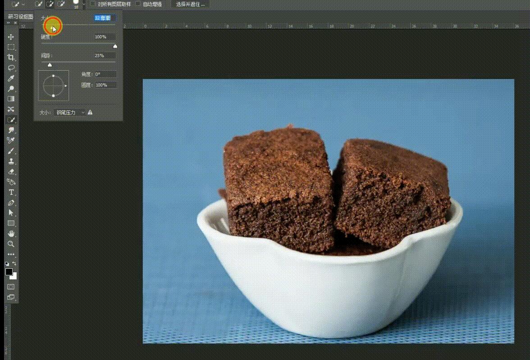Select the Hand tool
This screenshot has height=360, width=530.
pyautogui.click(x=11, y=234)
